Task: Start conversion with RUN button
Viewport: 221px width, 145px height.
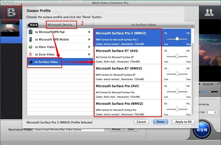Action: pos(202,129)
